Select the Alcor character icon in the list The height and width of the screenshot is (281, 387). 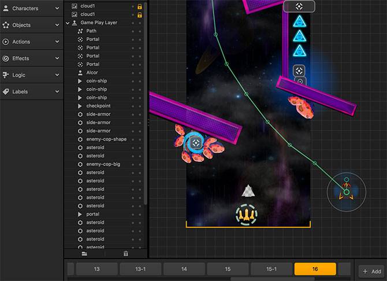[80, 72]
